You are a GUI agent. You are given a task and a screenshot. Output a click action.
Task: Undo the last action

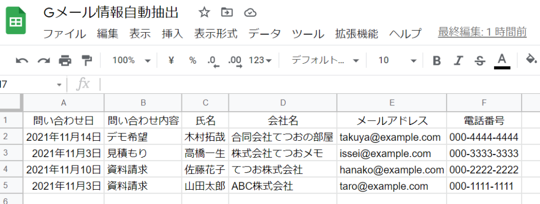click(22, 61)
